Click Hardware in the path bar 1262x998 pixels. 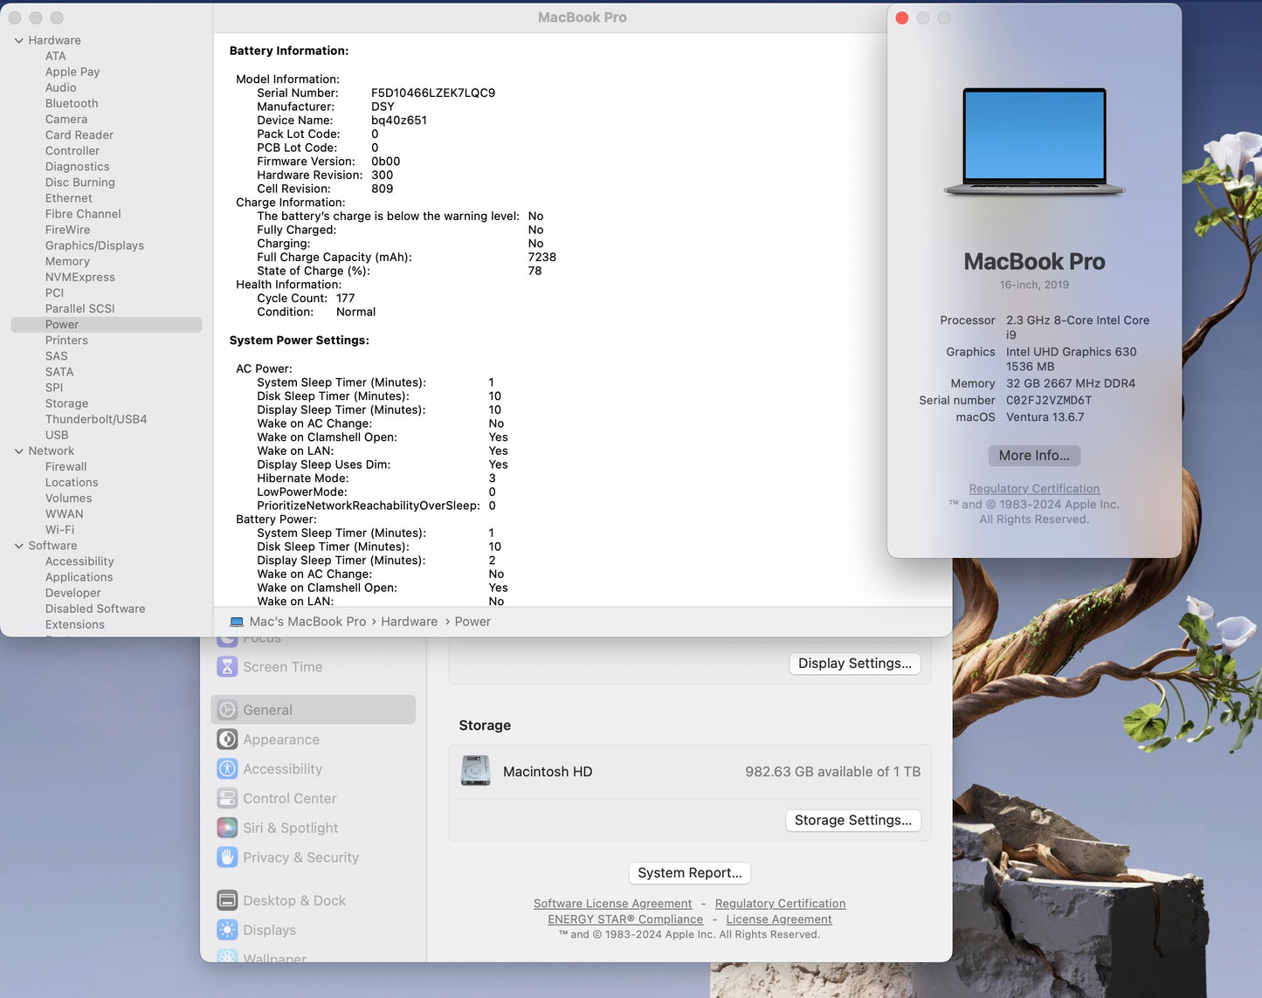(x=409, y=622)
